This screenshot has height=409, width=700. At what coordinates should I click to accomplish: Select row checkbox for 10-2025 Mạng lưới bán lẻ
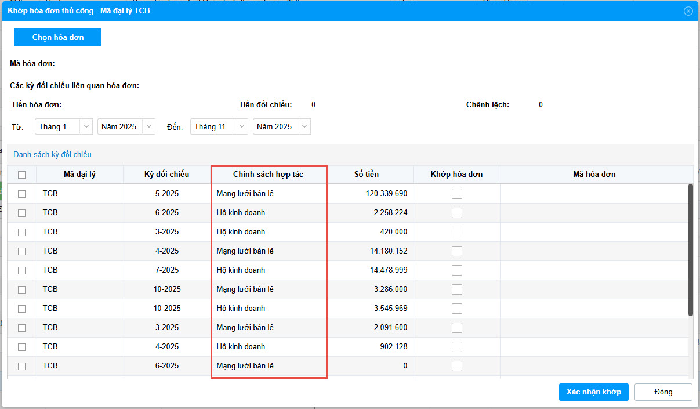(x=22, y=289)
